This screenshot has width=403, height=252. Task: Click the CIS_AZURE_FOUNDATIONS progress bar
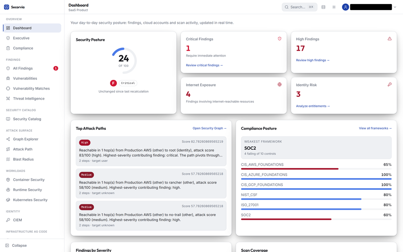316,179
